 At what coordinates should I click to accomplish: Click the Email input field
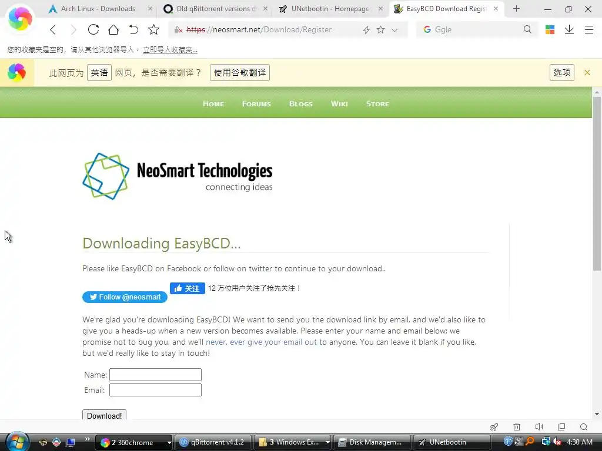click(x=155, y=390)
